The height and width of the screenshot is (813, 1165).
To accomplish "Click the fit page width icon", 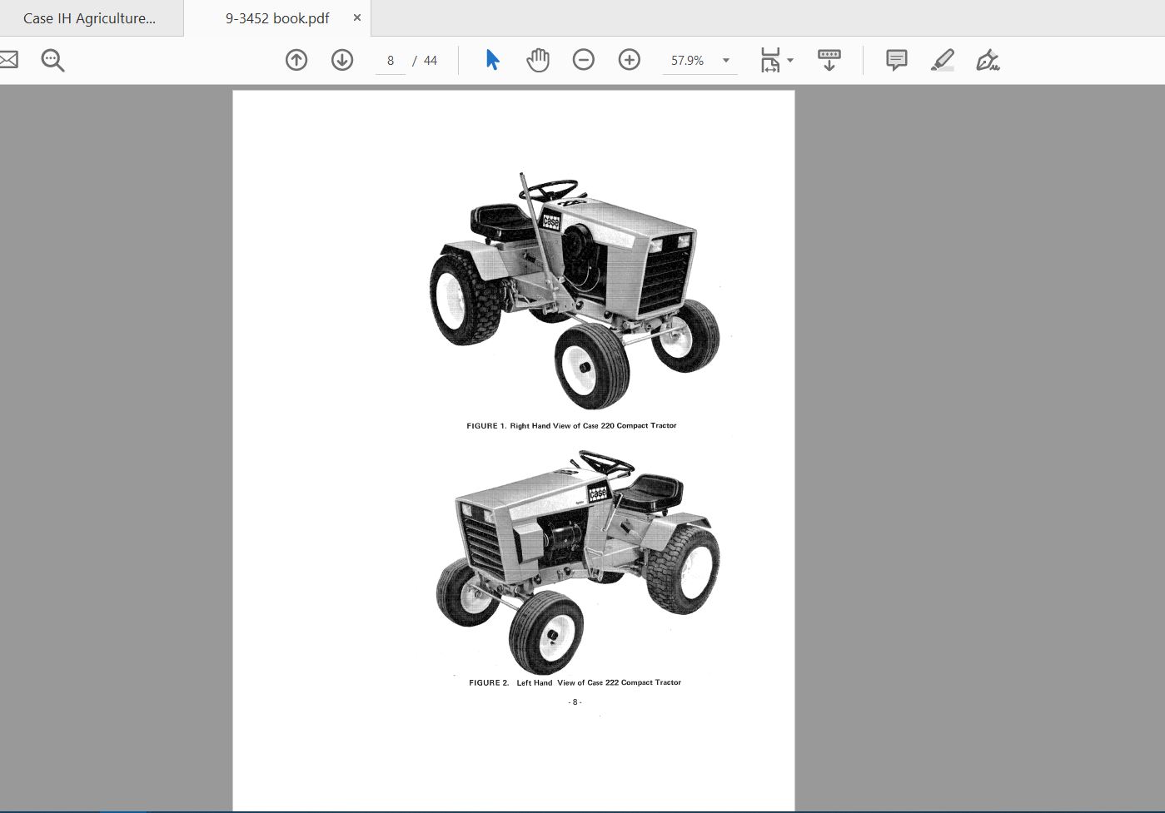I will click(770, 60).
